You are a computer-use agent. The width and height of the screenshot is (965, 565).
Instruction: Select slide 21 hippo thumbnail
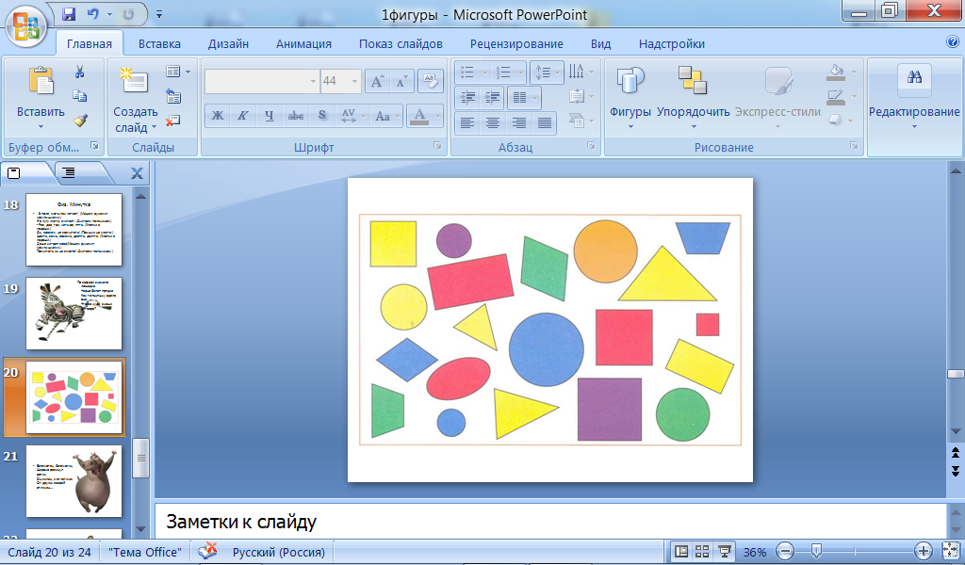click(x=74, y=481)
